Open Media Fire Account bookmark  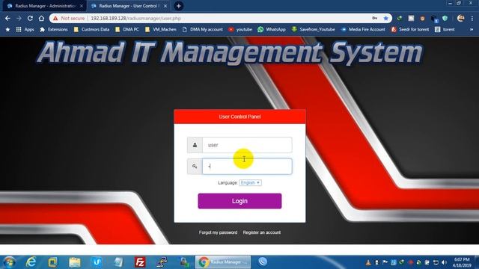[x=363, y=29]
